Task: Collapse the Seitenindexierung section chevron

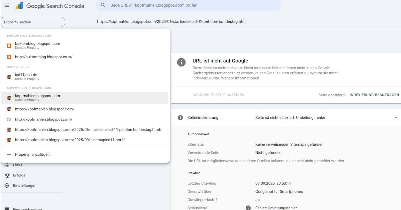Action: click(x=396, y=118)
